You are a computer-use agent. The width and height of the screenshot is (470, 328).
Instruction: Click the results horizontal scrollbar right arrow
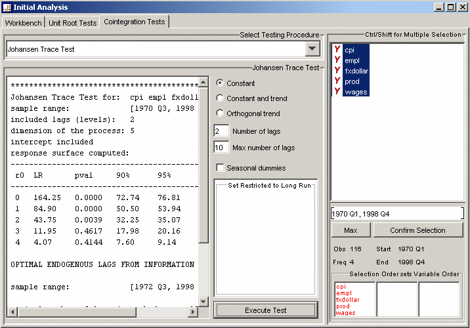click(x=193, y=311)
